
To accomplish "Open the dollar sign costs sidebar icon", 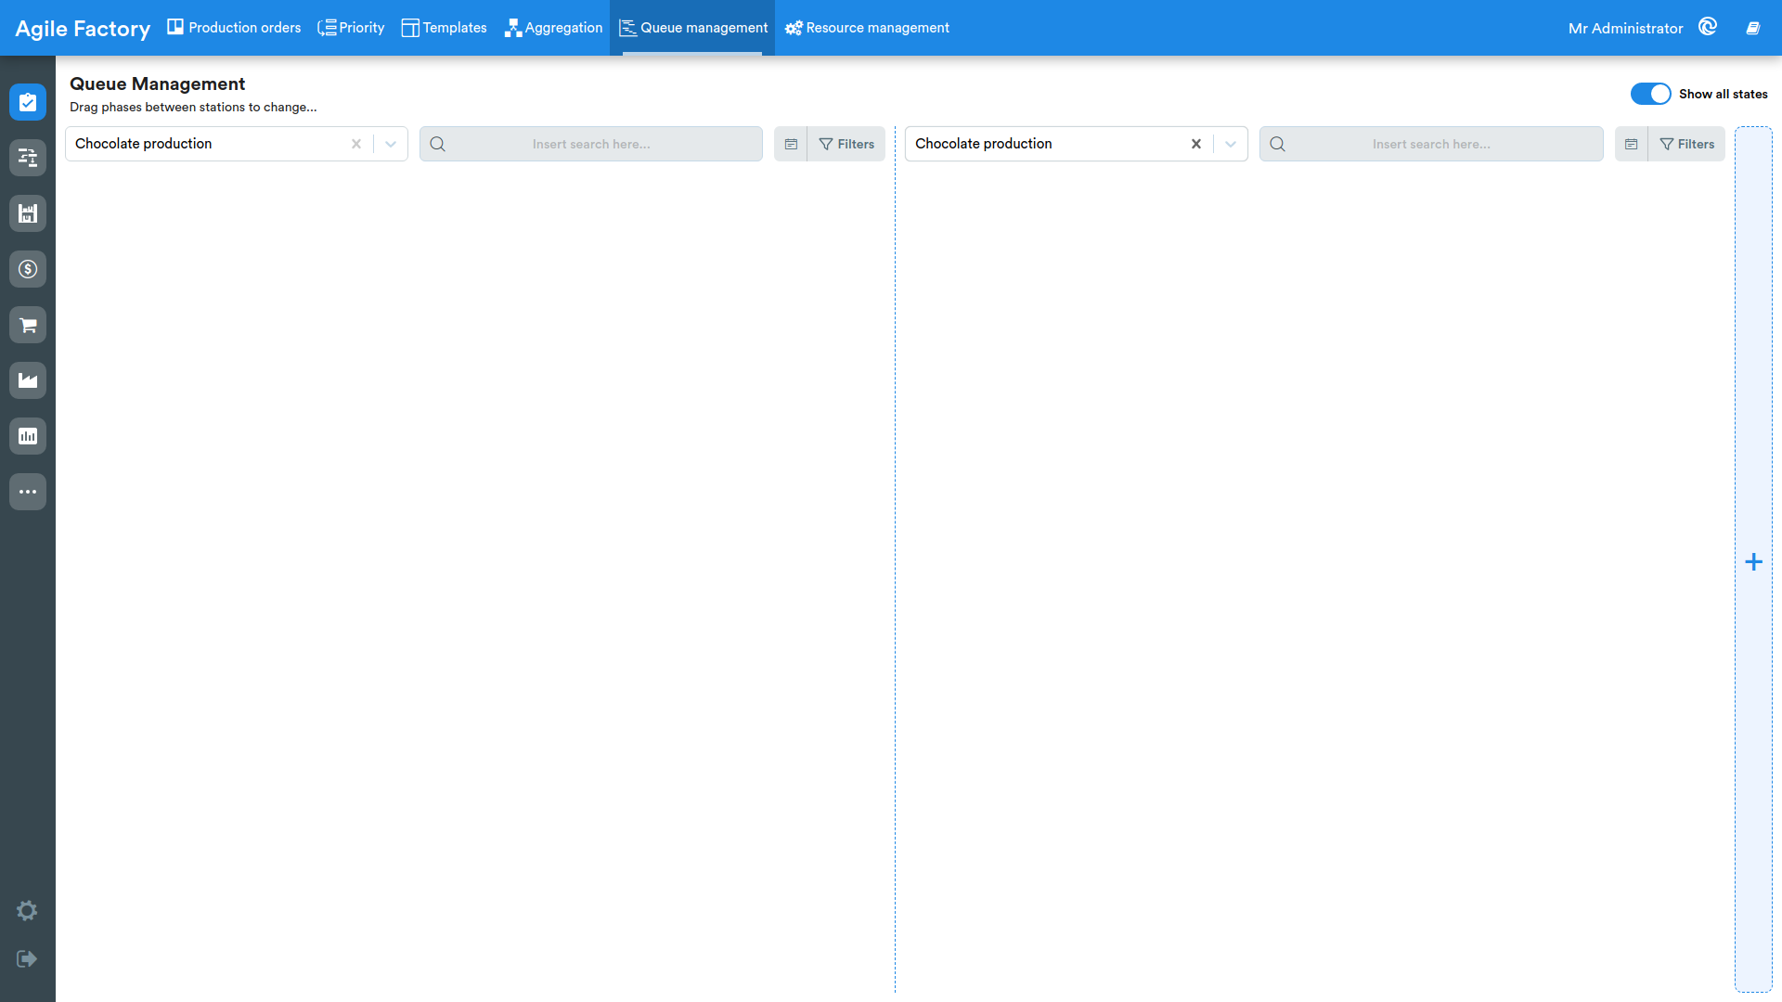I will [28, 269].
